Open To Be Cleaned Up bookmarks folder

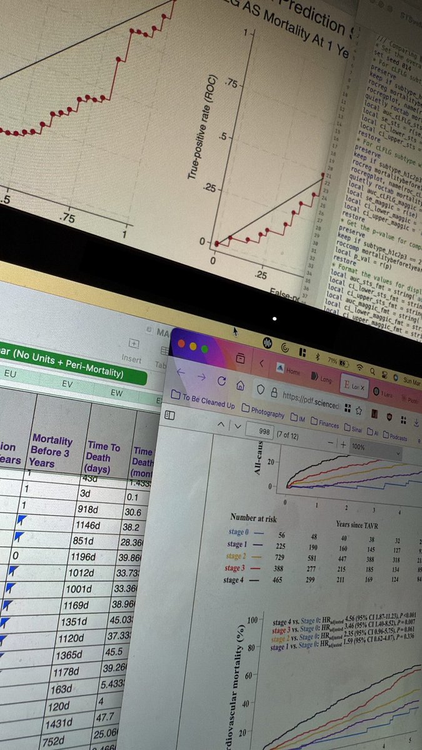point(203,400)
